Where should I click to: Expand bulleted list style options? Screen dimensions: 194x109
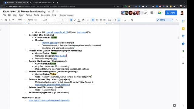[x=122, y=20]
